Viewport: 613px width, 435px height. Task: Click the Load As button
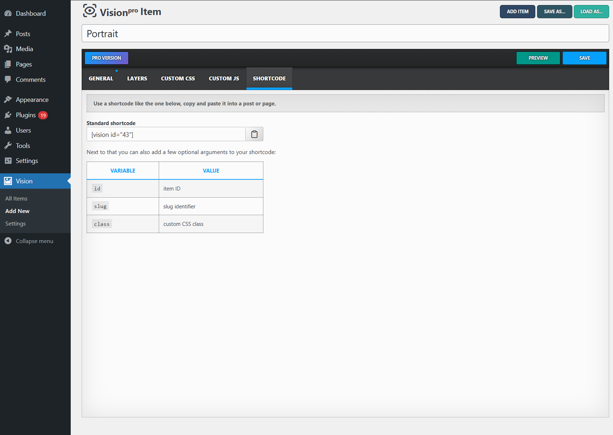pyautogui.click(x=591, y=12)
